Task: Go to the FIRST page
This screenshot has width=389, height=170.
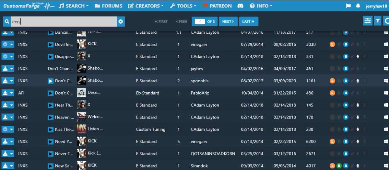Action: coord(161,21)
